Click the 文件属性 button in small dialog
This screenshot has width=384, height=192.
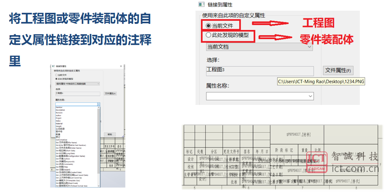tap(110, 93)
